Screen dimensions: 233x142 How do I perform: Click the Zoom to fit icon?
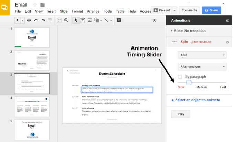(x=60, y=20)
